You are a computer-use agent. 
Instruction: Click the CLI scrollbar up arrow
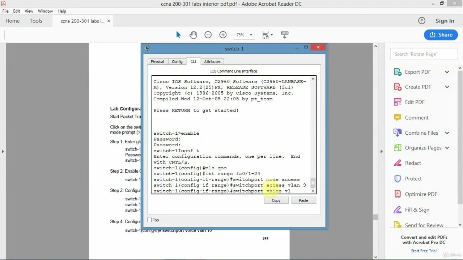313,78
